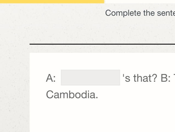Click the "'s" text after the blank

pyautogui.click(x=127, y=78)
